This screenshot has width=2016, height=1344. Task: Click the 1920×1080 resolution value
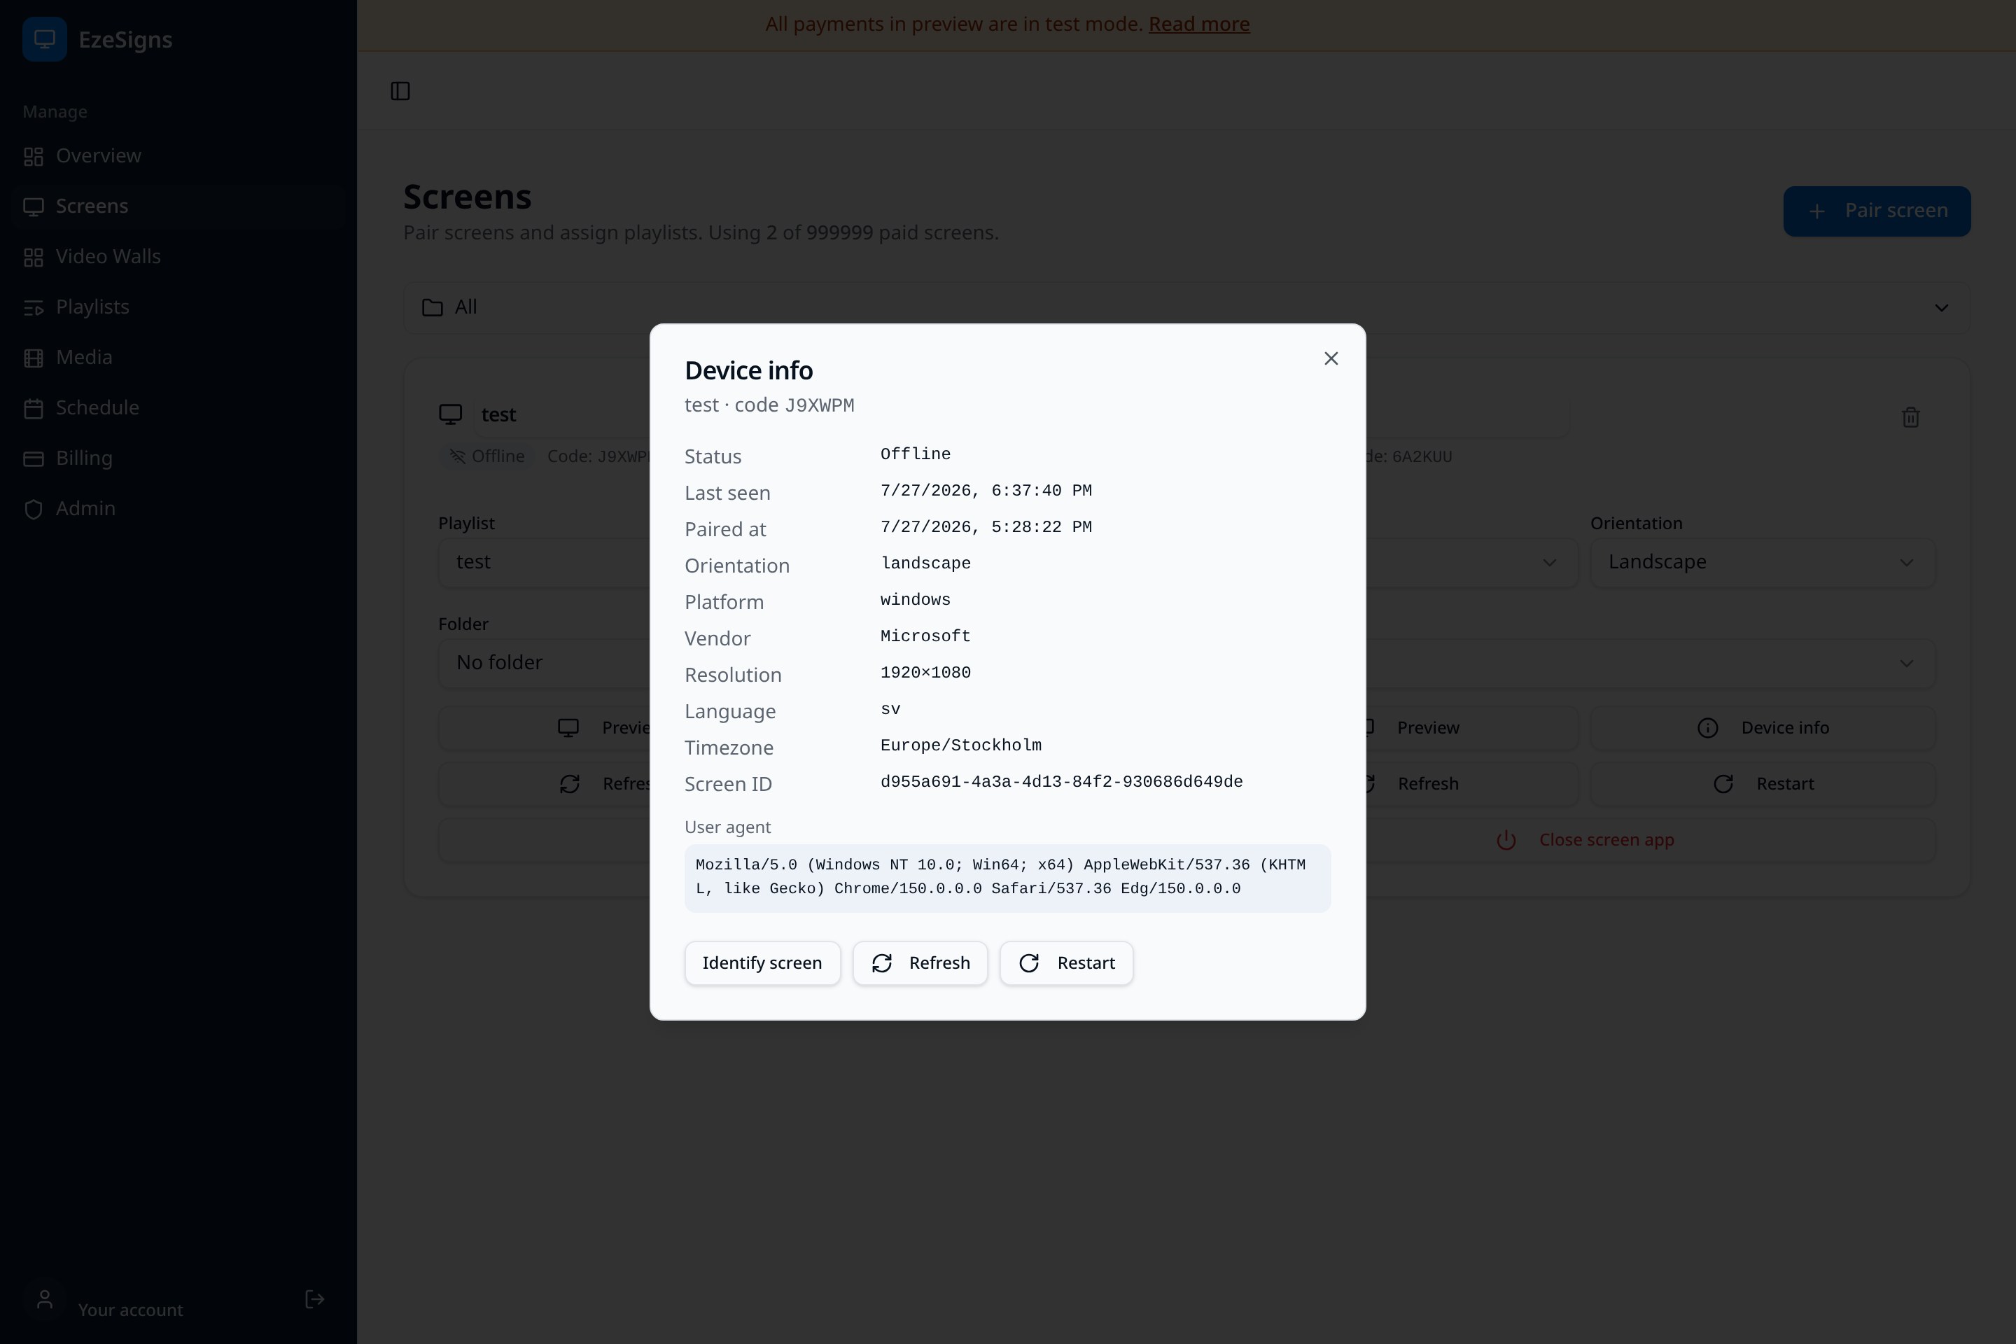coord(925,673)
